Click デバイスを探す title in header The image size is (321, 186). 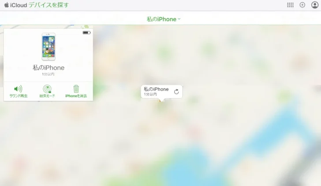[x=49, y=5]
